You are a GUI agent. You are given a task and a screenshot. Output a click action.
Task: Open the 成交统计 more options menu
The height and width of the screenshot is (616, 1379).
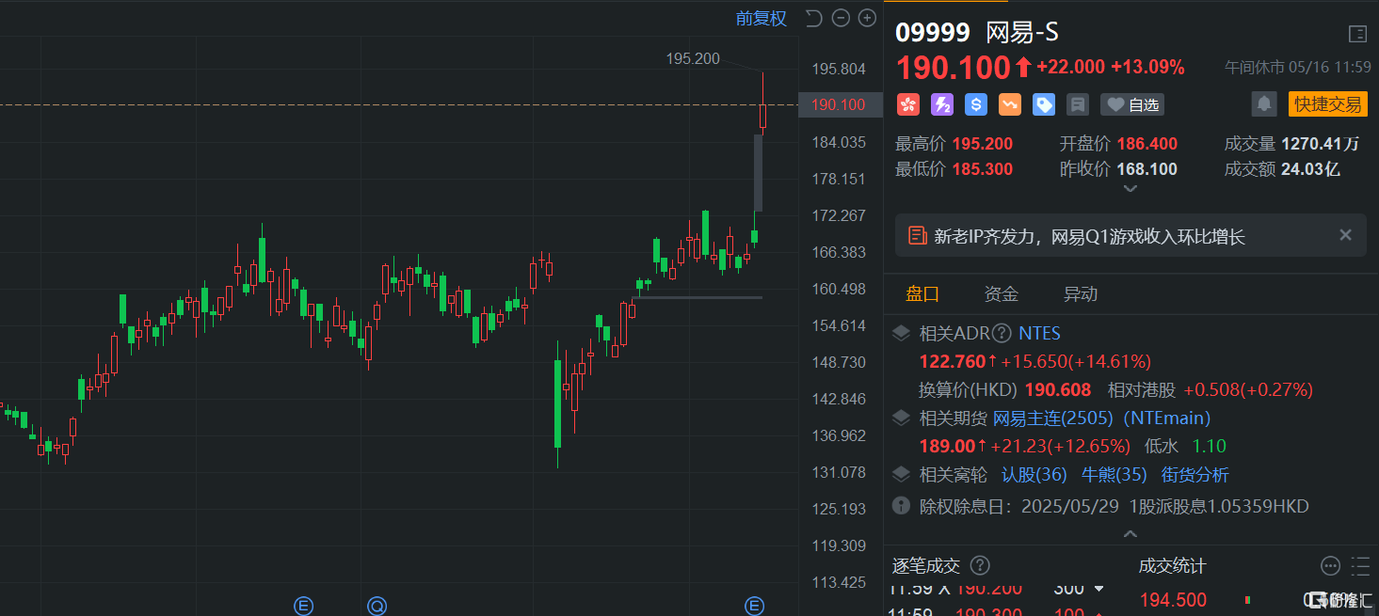tap(1330, 565)
